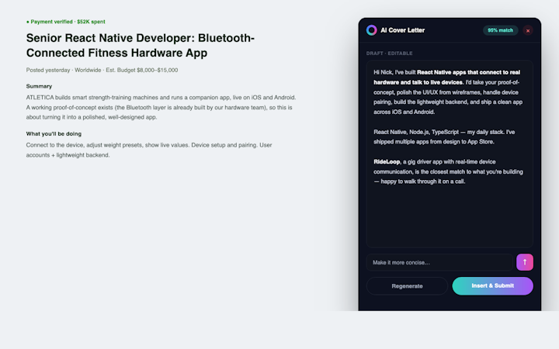559x349 pixels.
Task: Close the AI Cover Letter panel
Action: tap(528, 30)
